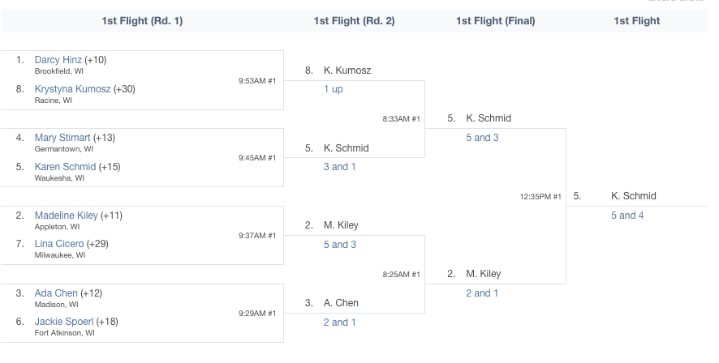
Task: Open Krystyna Kumosz player profile
Action: [72, 89]
